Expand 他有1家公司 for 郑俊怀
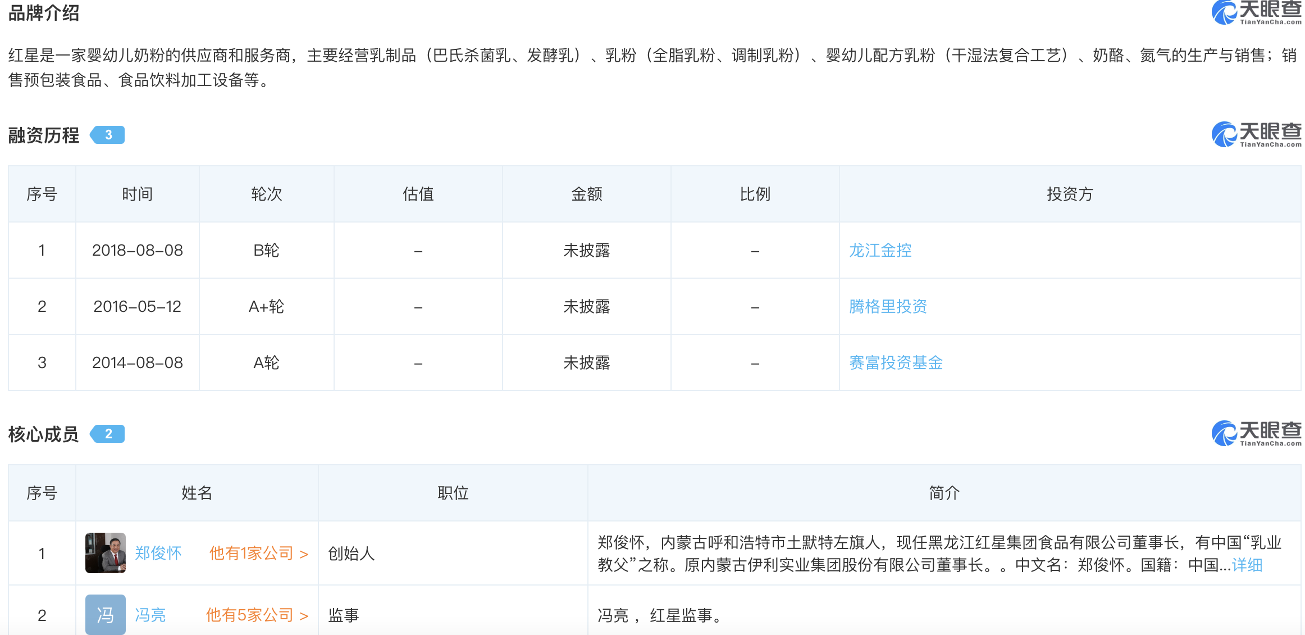Screen dimensions: 1305x635 click(258, 554)
